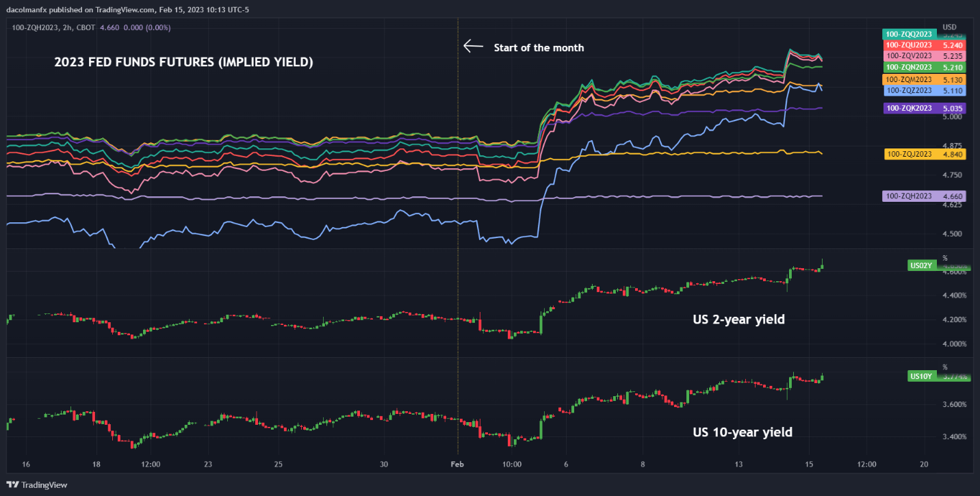Click the 'US 2-year yield' text annotation
This screenshot has height=496, width=980.
[x=738, y=319]
